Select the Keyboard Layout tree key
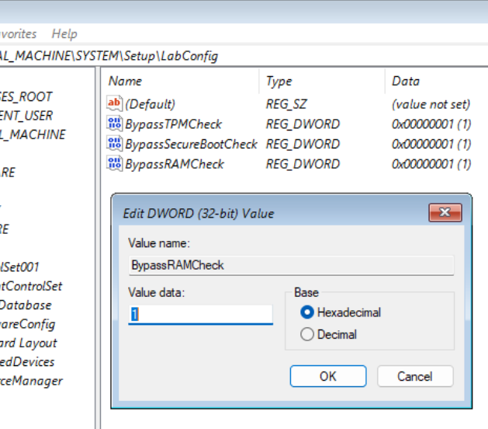This screenshot has width=488, height=429. (x=29, y=343)
